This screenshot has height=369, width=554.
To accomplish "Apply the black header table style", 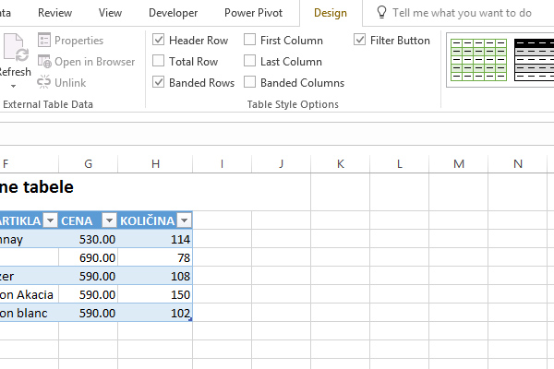I will coord(533,59).
